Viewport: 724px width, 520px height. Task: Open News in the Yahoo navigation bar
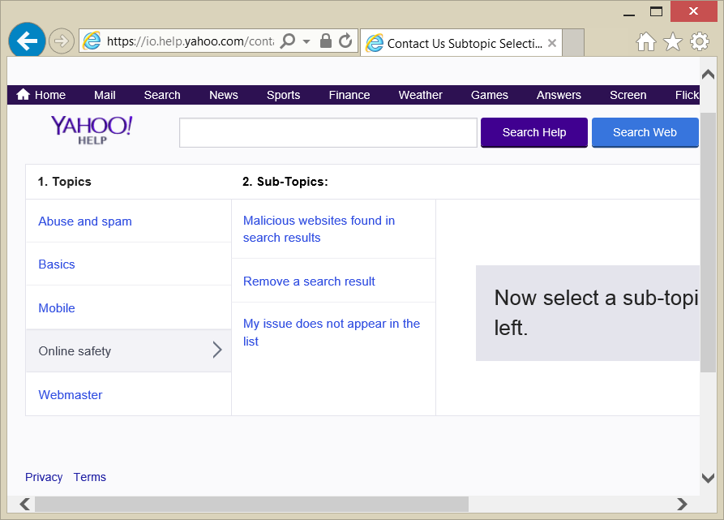click(x=224, y=95)
